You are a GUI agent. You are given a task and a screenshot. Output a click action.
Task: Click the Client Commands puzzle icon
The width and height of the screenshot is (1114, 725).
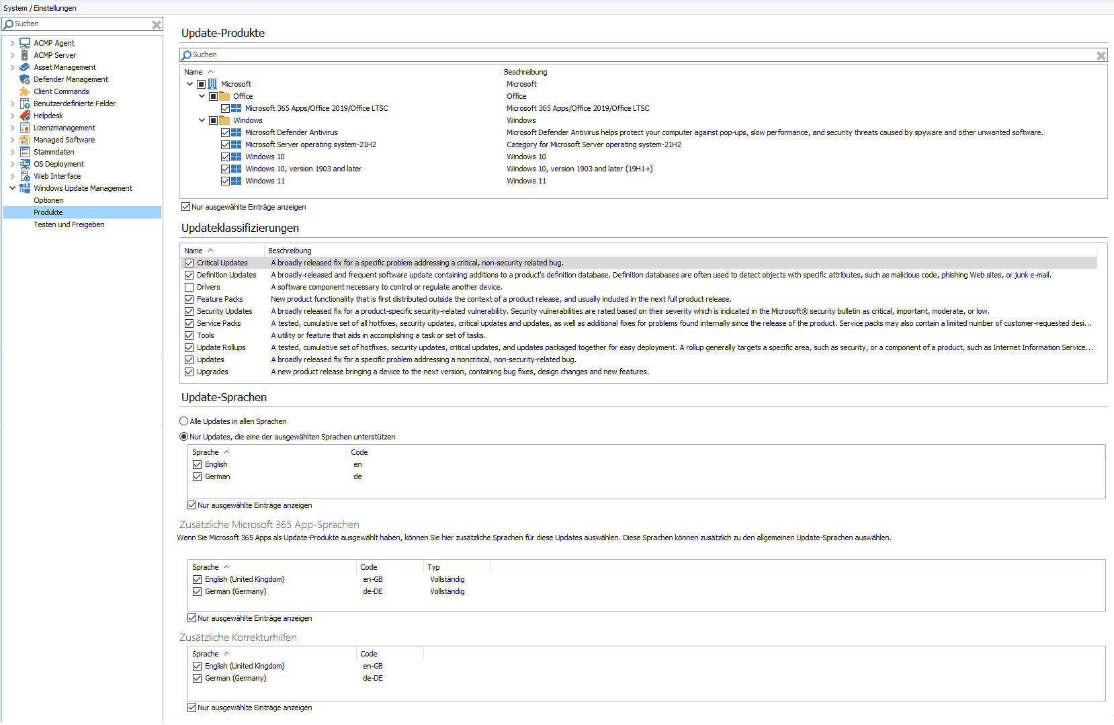pos(25,91)
